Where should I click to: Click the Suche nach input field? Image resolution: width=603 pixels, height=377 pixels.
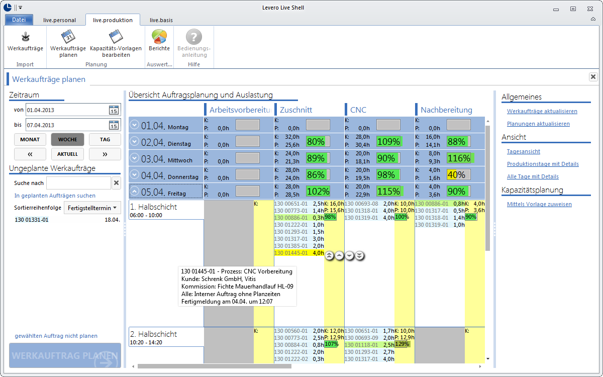tap(78, 183)
